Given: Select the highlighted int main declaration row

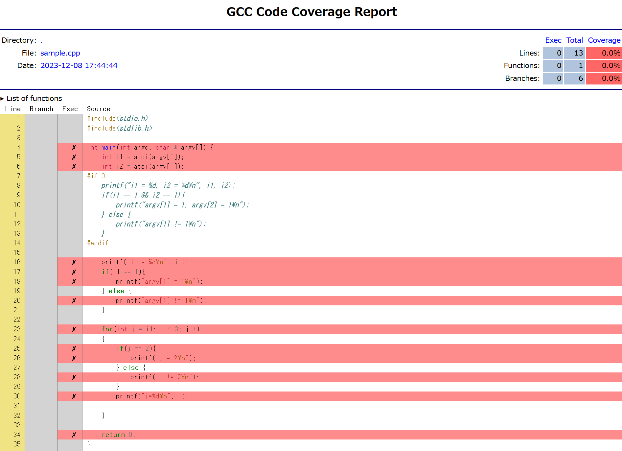Looking at the screenshot, I should tap(230, 147).
